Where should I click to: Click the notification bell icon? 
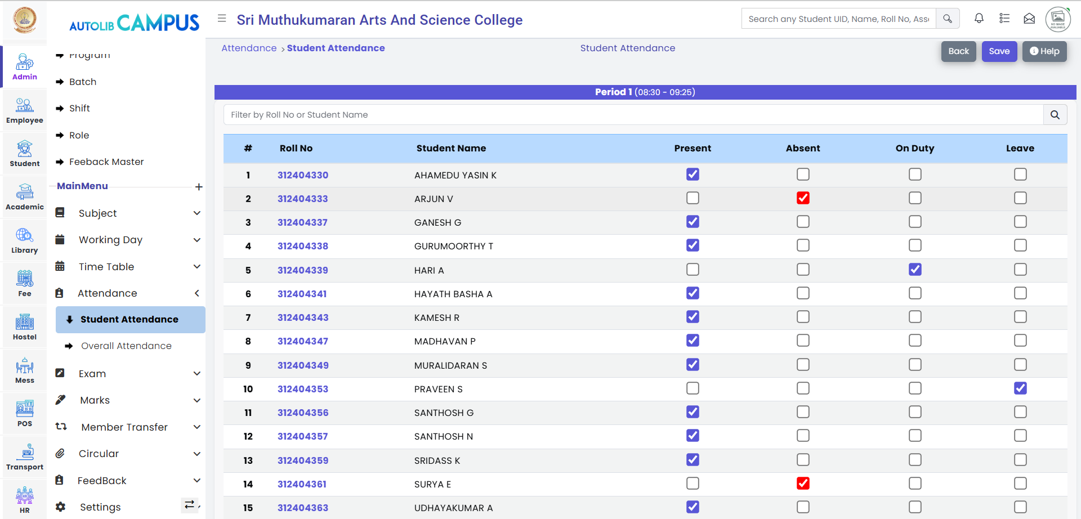click(x=979, y=19)
